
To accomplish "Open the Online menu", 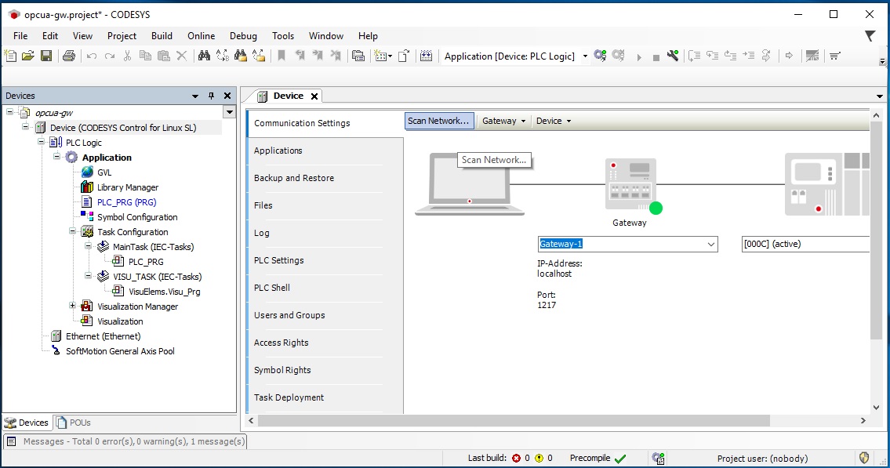I will click(202, 36).
